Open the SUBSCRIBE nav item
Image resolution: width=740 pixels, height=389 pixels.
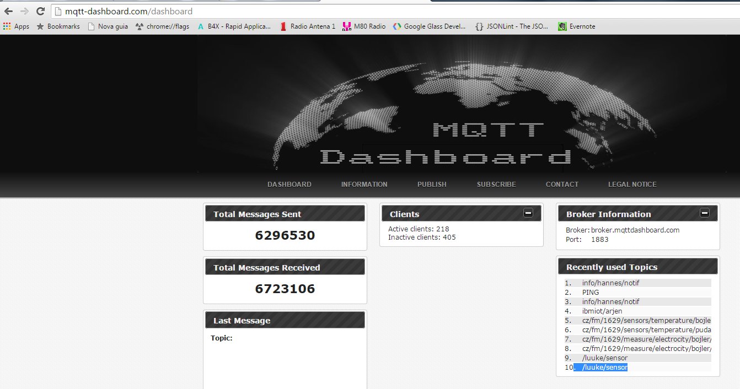[496, 185]
